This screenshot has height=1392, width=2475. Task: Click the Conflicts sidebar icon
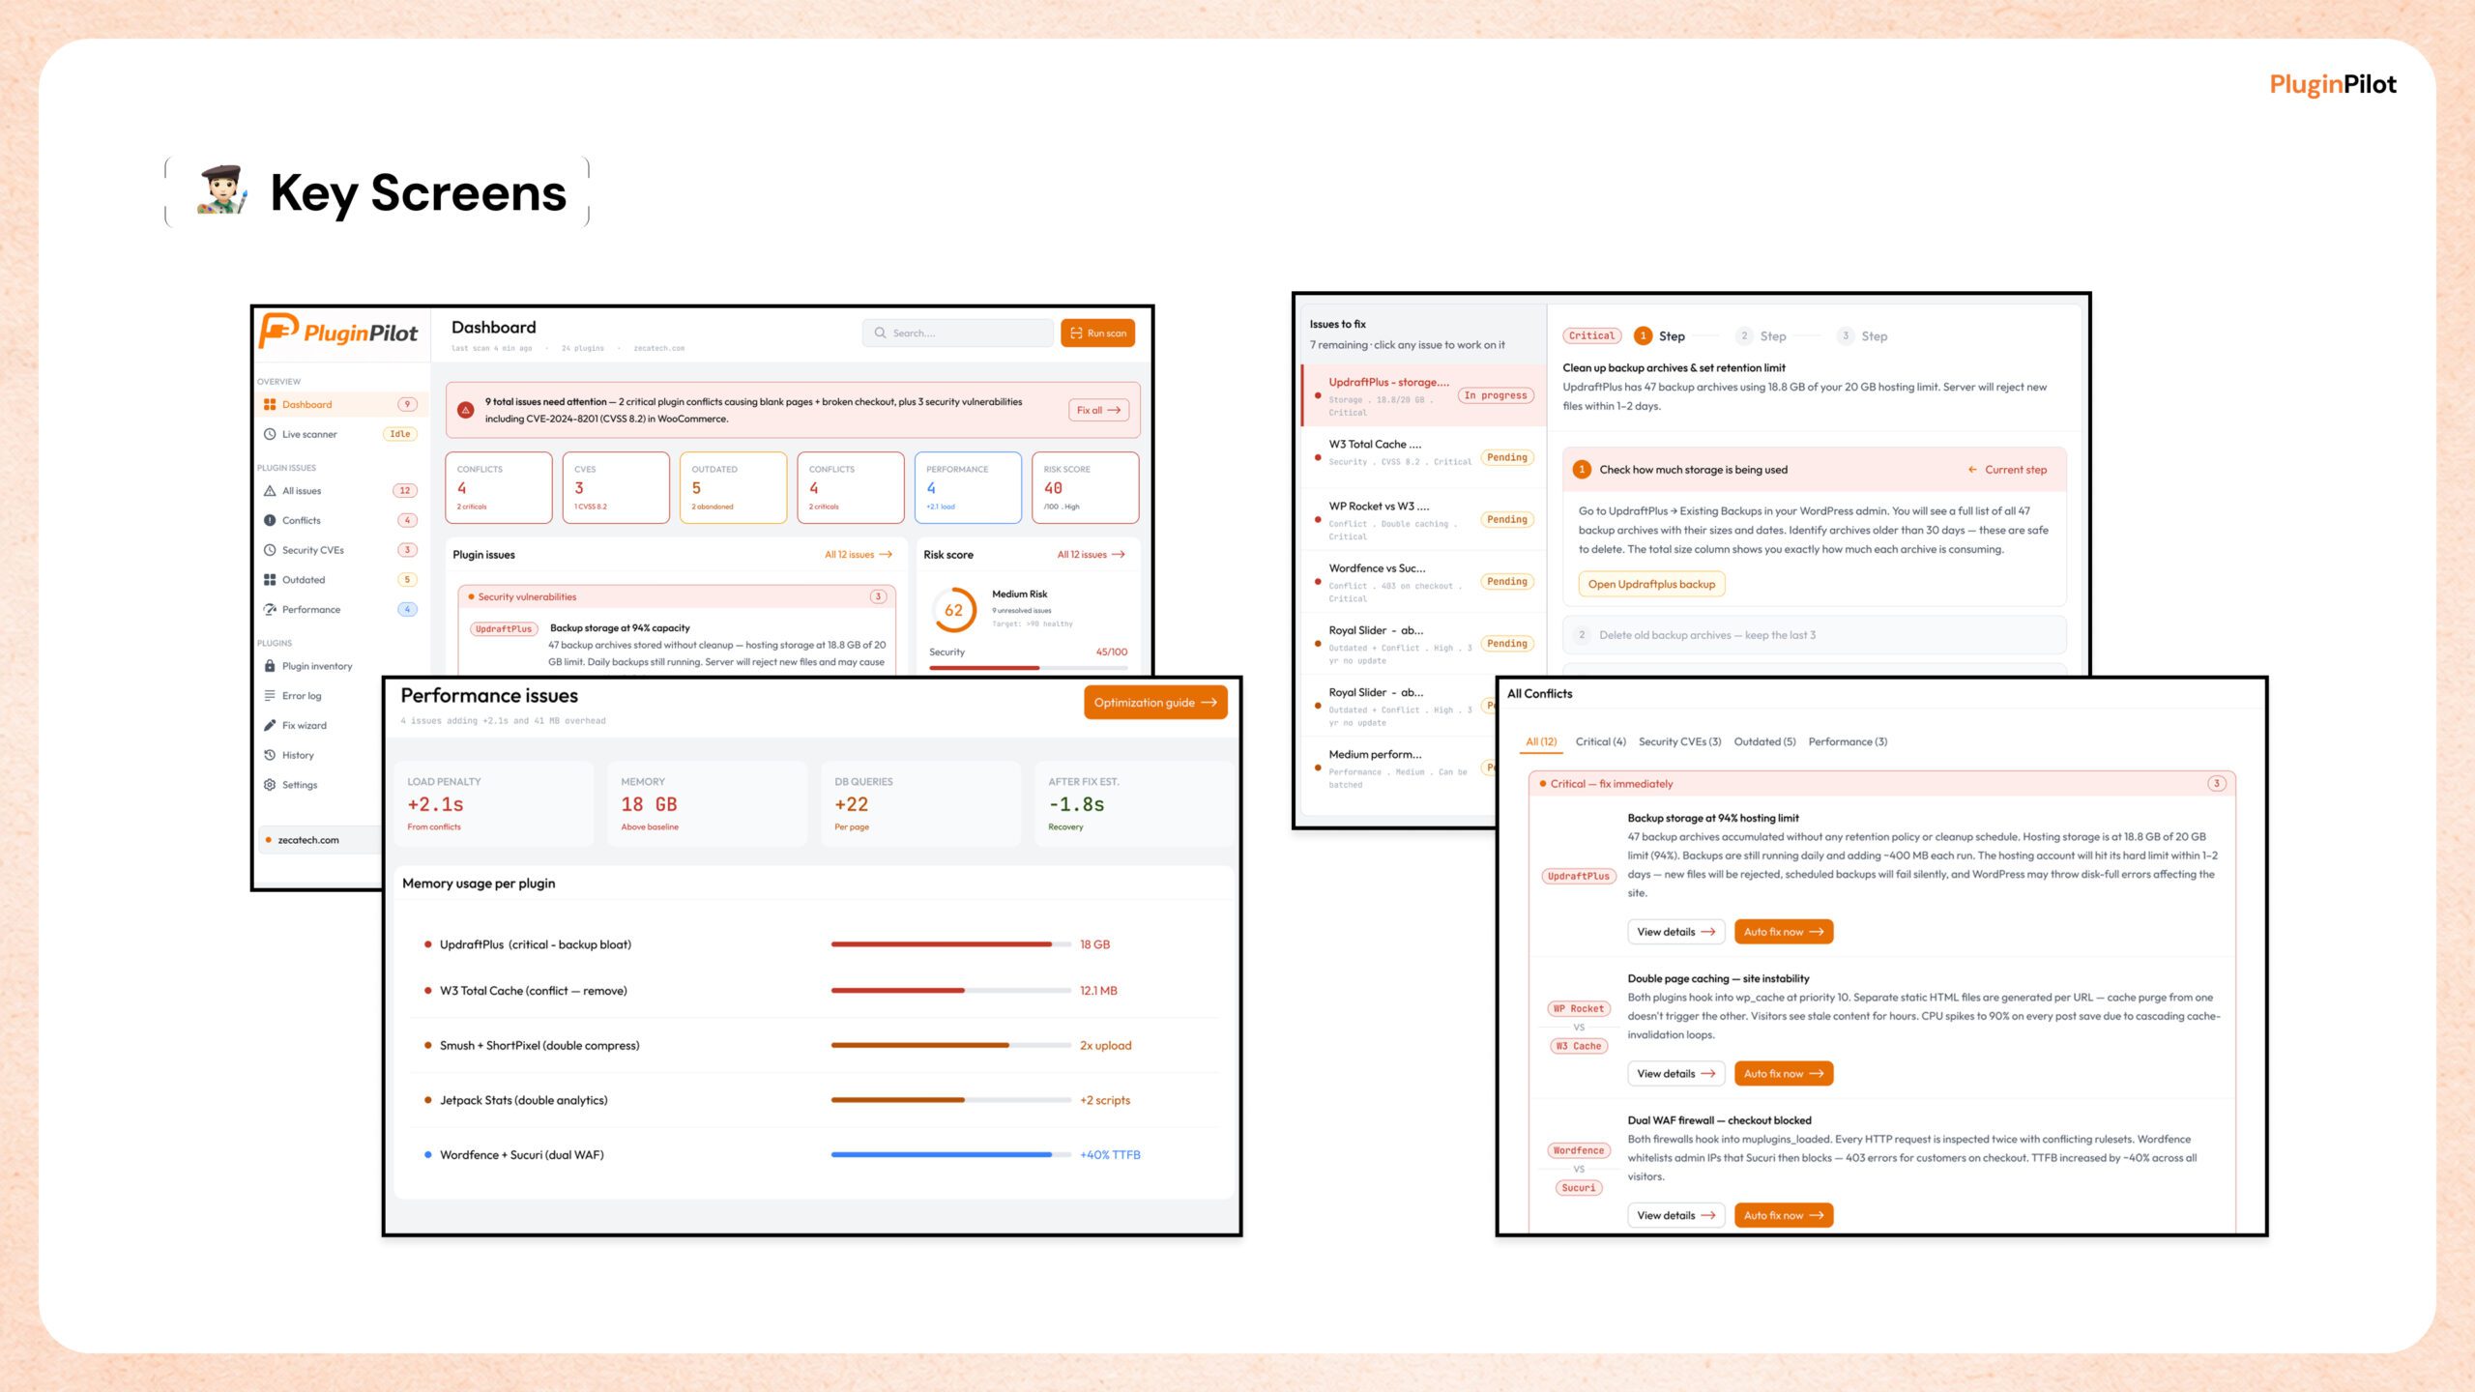point(270,520)
